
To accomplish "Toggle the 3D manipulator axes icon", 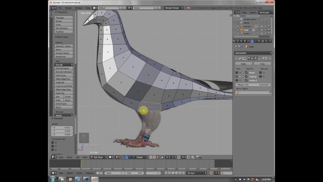I will tap(123, 157).
